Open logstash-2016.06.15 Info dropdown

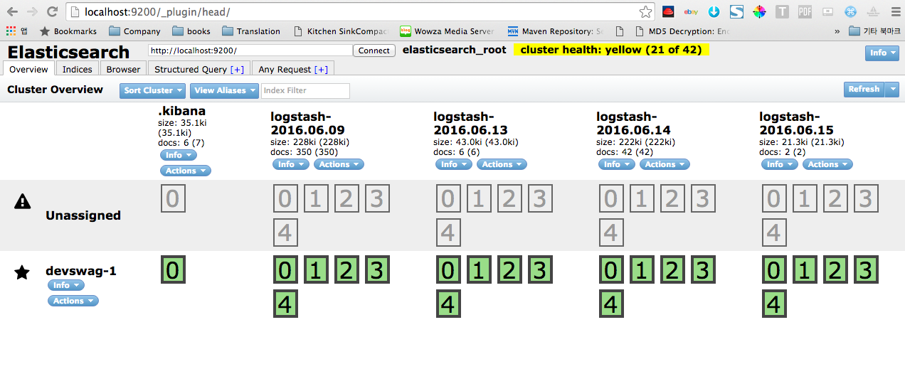[x=780, y=164]
